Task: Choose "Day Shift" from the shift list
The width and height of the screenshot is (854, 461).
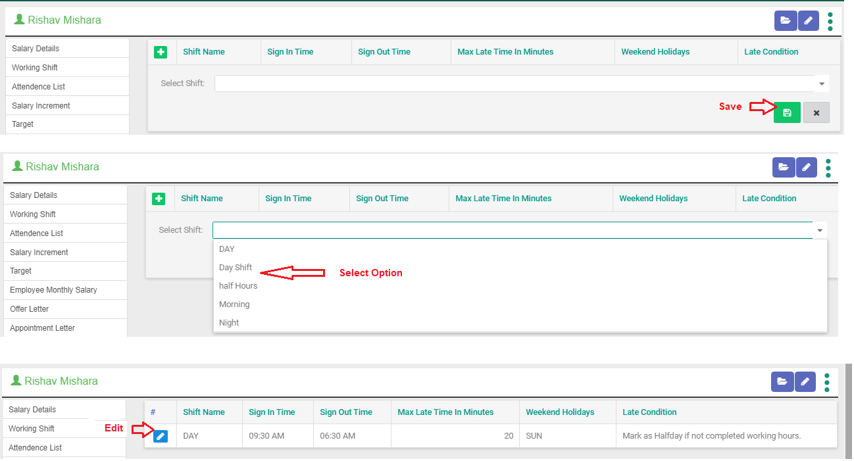Action: [236, 268]
